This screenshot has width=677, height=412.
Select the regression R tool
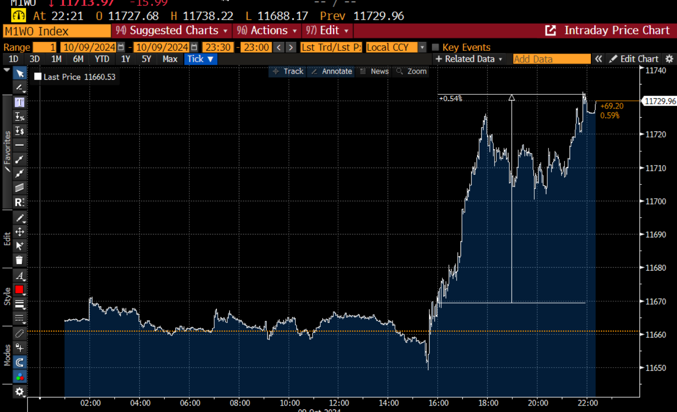19,202
